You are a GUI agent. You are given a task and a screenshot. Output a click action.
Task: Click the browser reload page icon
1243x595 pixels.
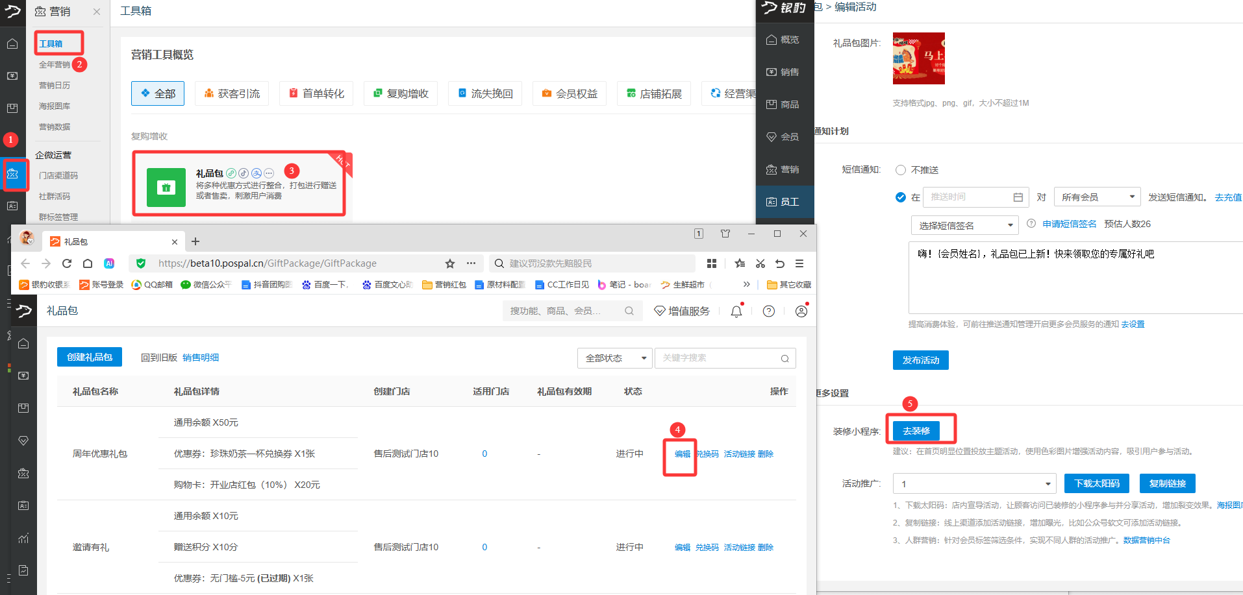(x=67, y=263)
